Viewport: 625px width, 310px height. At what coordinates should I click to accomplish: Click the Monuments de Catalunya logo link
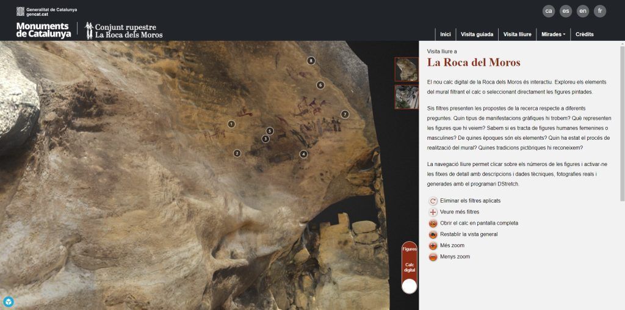click(43, 30)
